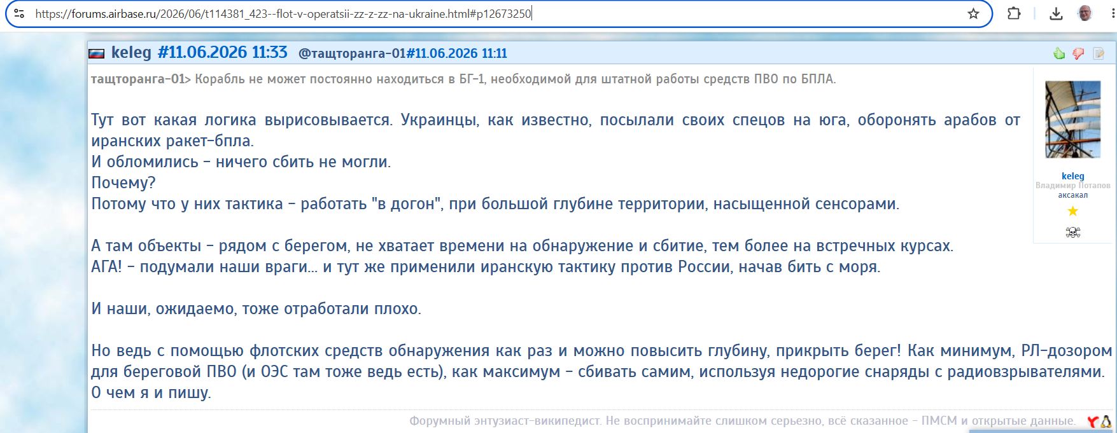Open keleg profile link under the avatar
This screenshot has height=433, width=1117.
1073,176
